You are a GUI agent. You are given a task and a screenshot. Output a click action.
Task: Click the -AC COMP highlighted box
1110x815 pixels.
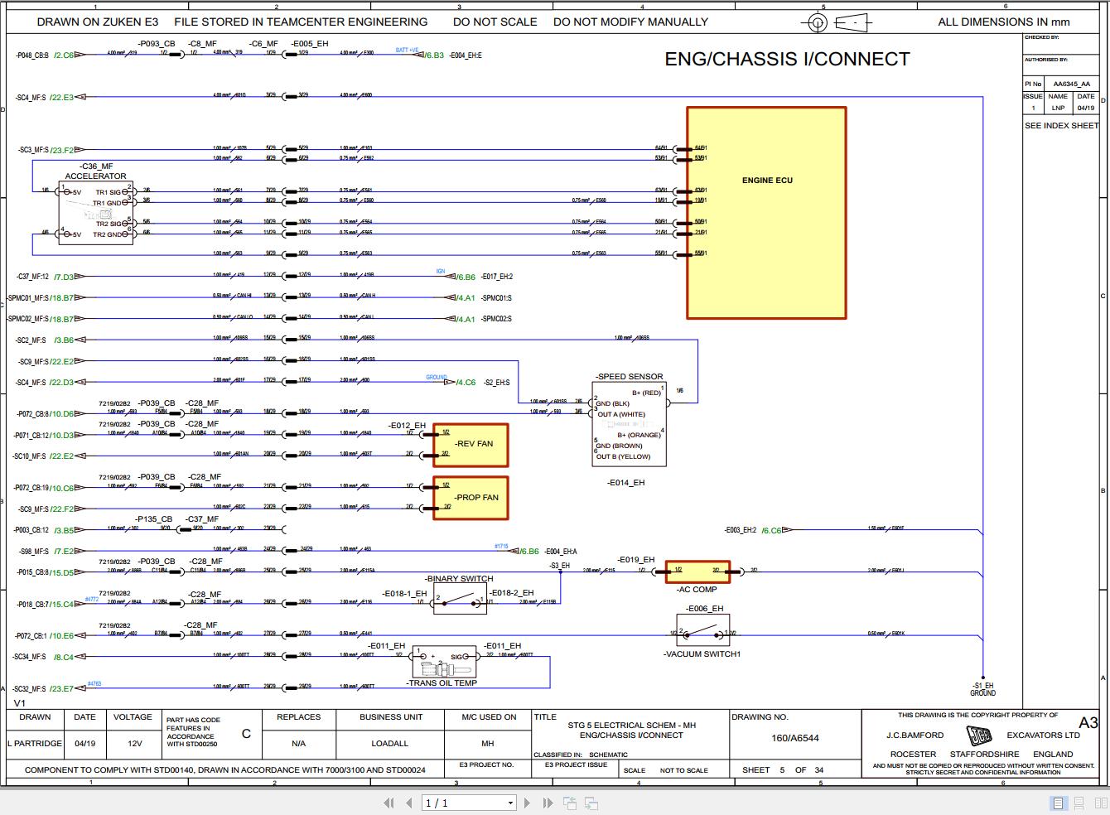click(x=697, y=571)
